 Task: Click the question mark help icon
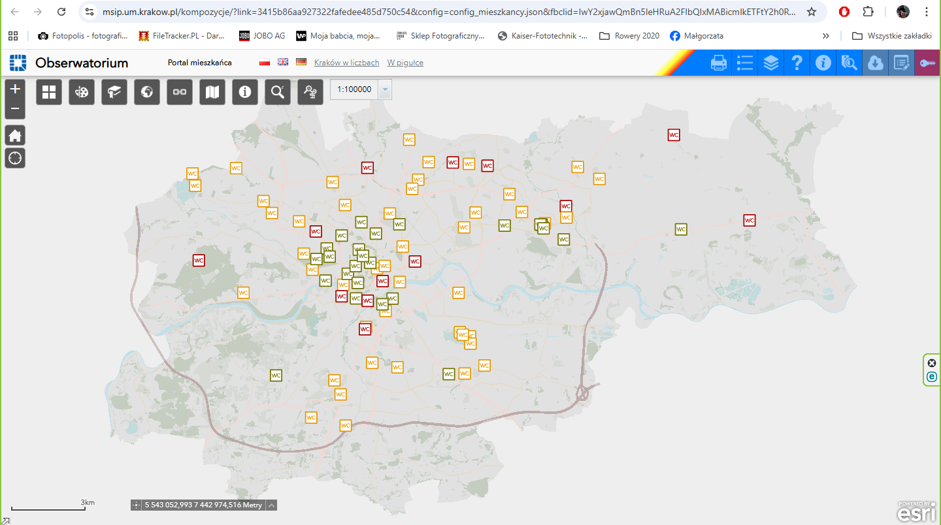(x=797, y=63)
